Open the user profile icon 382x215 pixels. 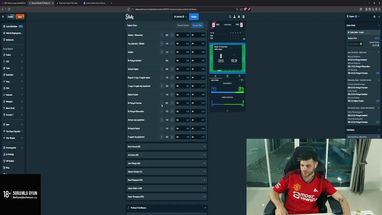234,17
